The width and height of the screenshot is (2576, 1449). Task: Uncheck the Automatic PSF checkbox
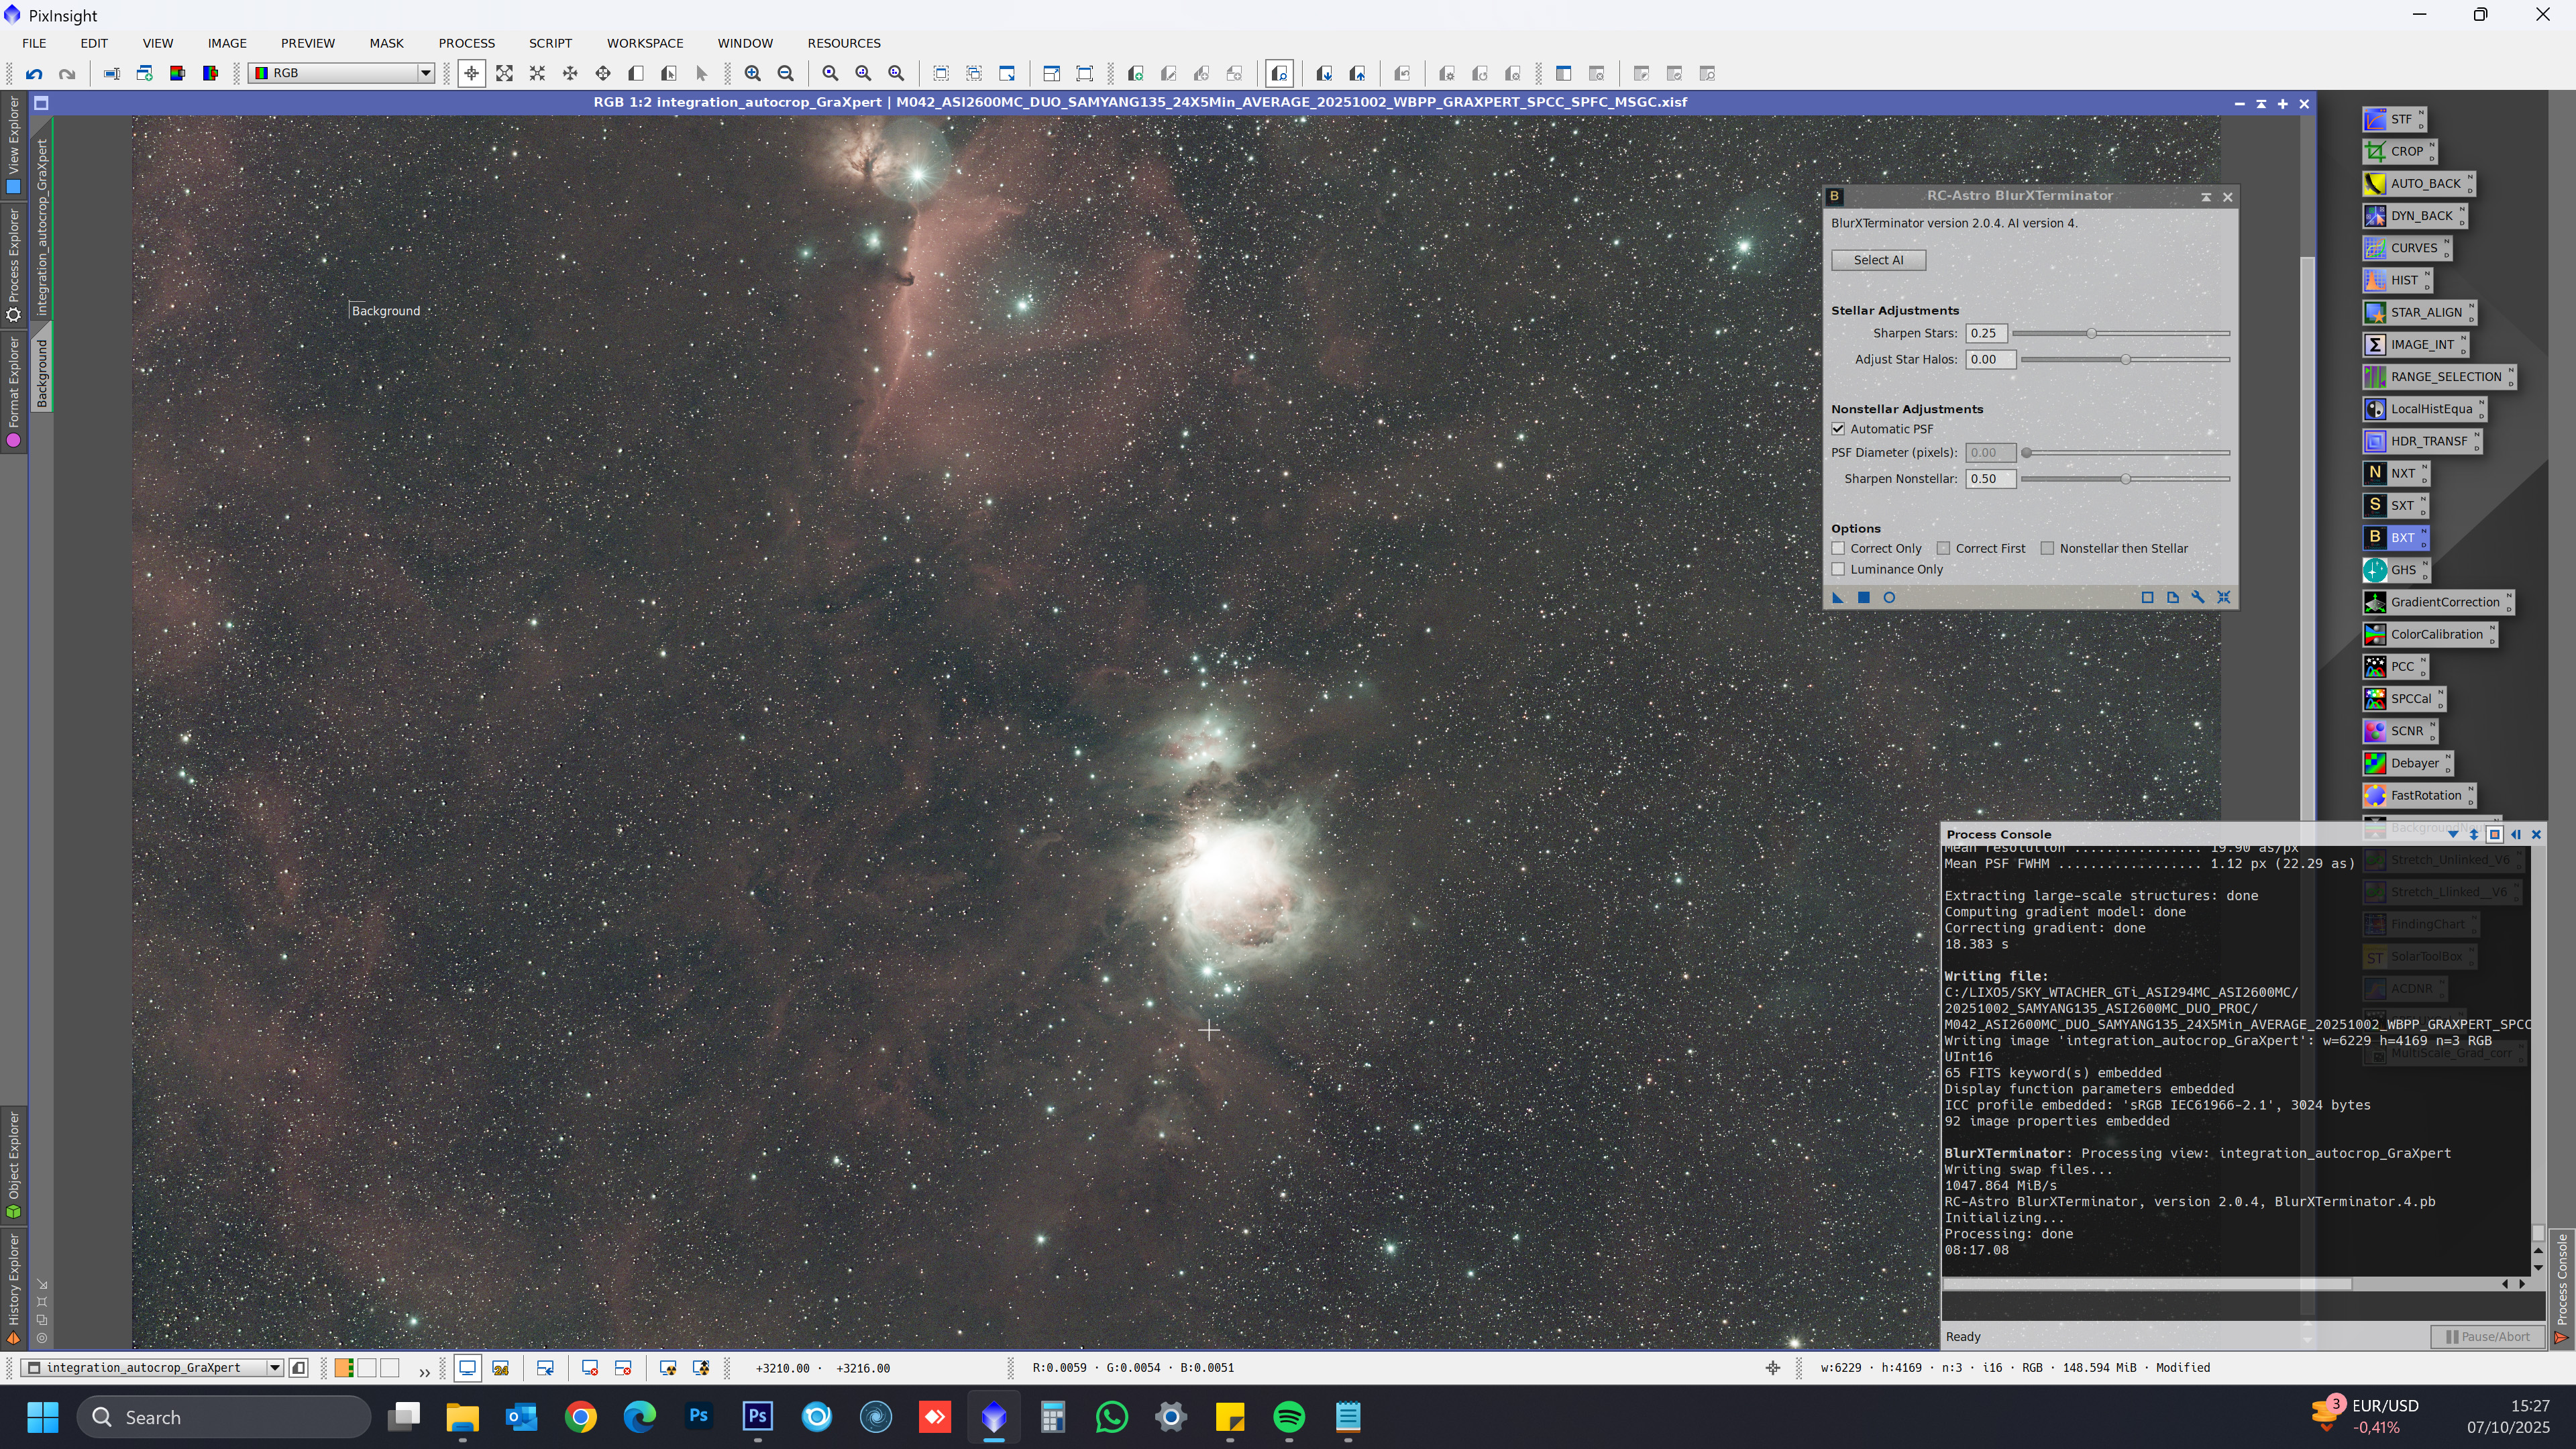(1838, 429)
